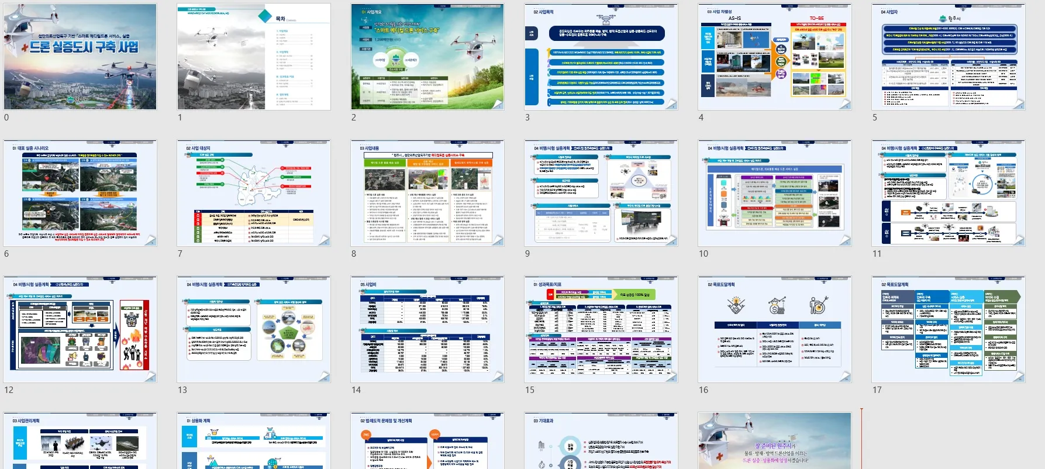Click slide 13 with pentagon diagram

point(254,329)
